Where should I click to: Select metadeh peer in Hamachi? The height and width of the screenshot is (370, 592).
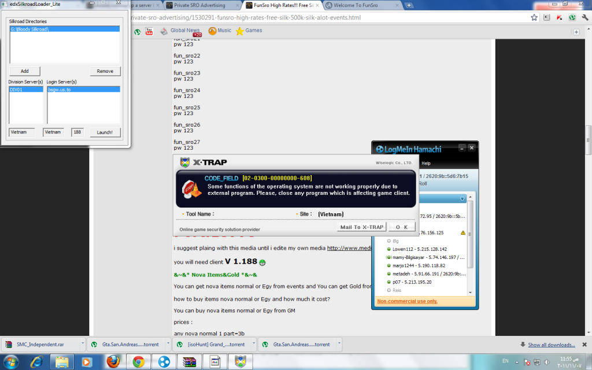427,273
